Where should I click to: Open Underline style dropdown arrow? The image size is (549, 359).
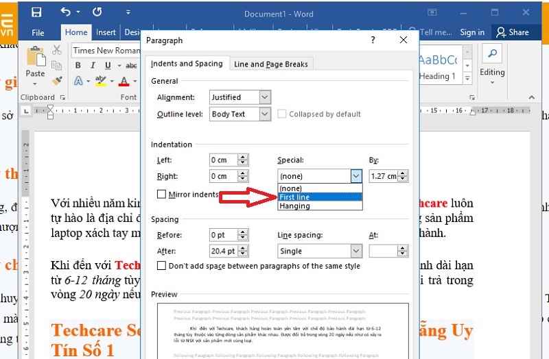point(119,66)
